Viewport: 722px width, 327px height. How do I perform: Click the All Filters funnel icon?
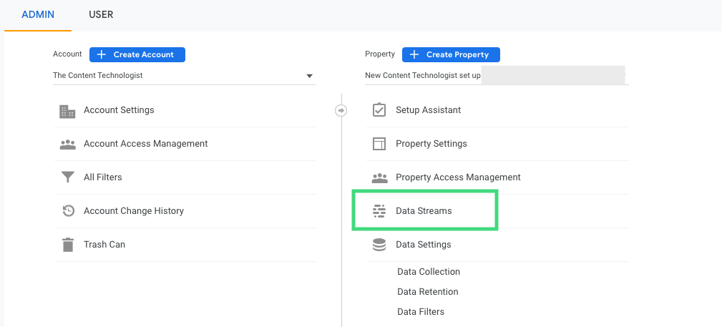click(x=68, y=177)
